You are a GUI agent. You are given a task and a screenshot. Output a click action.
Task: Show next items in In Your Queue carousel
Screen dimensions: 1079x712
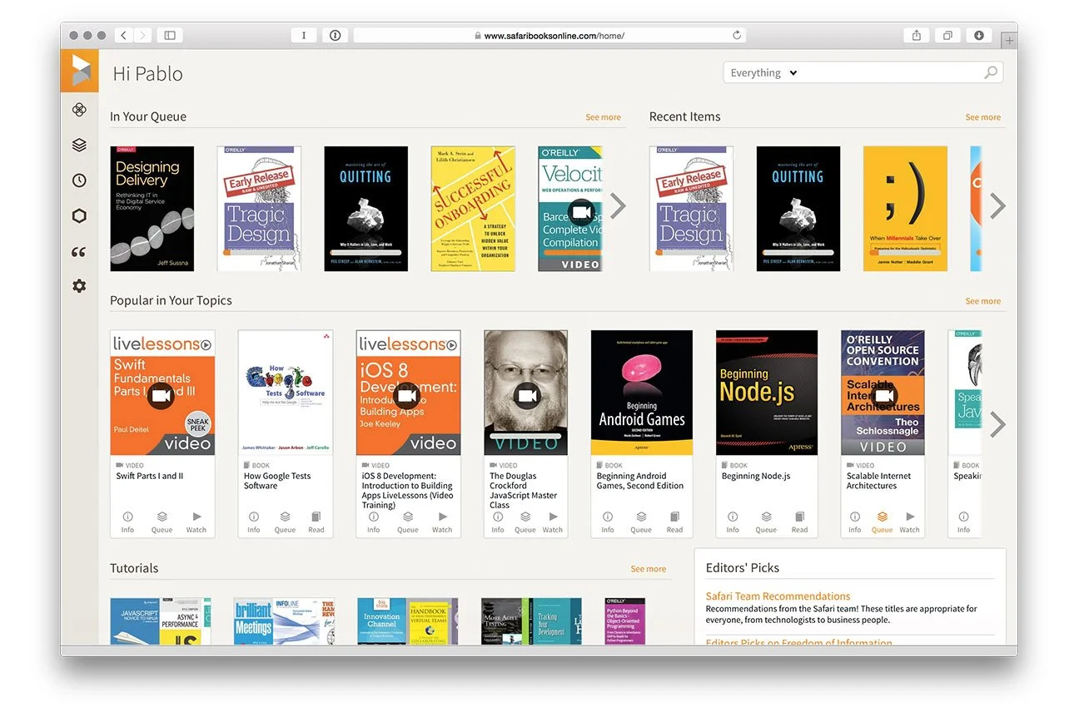click(x=618, y=206)
